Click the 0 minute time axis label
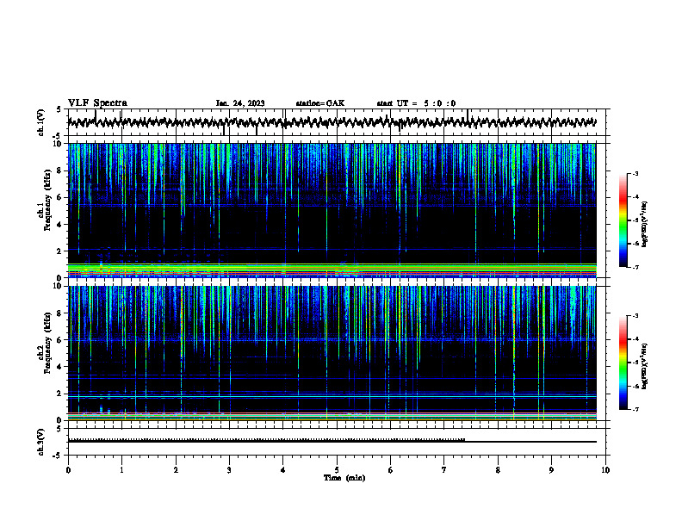 (68, 470)
